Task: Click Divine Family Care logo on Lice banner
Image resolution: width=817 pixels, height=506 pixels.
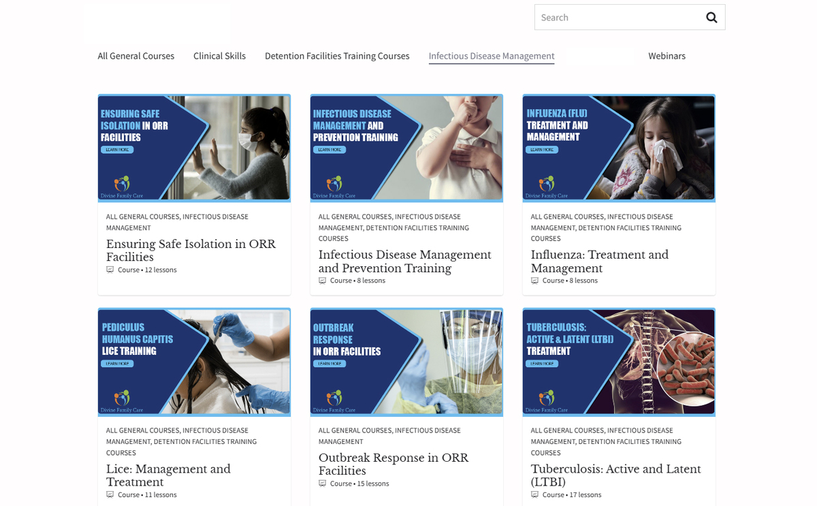Action: (122, 399)
